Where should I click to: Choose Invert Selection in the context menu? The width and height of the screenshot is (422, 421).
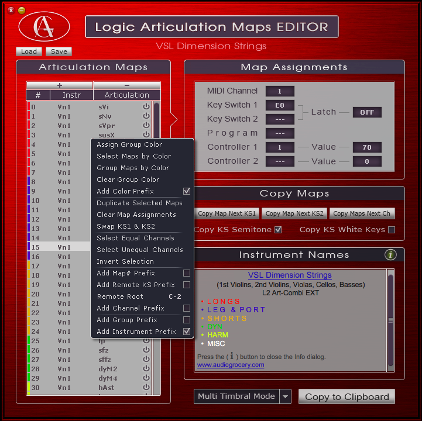pyautogui.click(x=125, y=261)
